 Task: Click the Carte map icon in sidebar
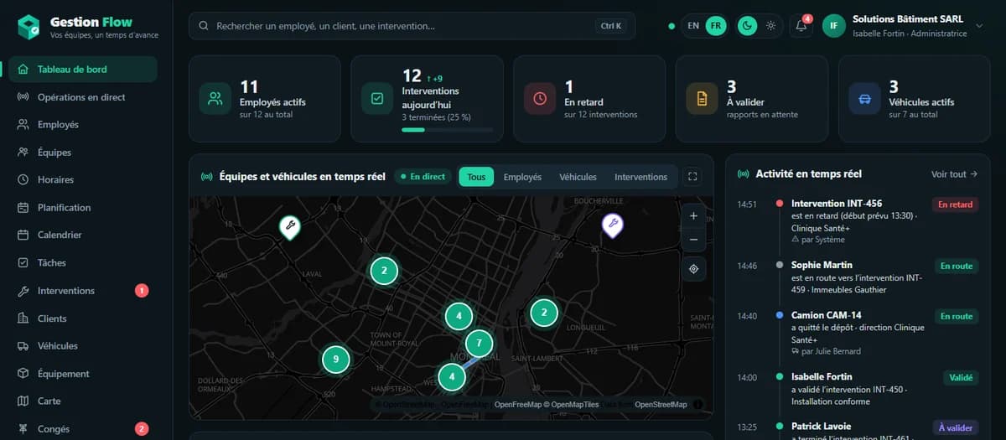[x=23, y=401]
